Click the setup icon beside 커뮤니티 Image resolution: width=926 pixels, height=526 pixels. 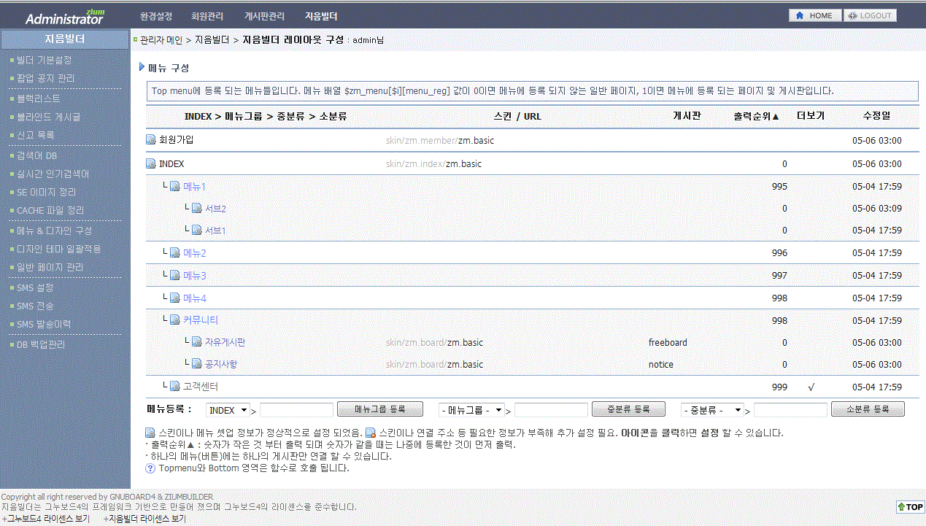click(x=174, y=320)
